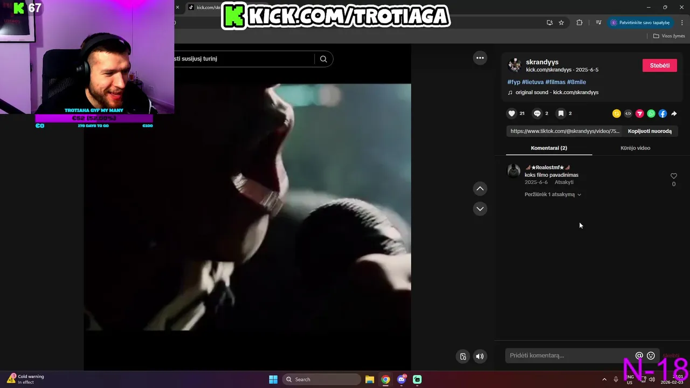
Task: Repost using the yellow repost icon
Action: (617, 114)
